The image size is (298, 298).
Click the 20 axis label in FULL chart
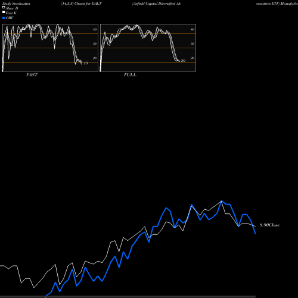(x=193, y=58)
